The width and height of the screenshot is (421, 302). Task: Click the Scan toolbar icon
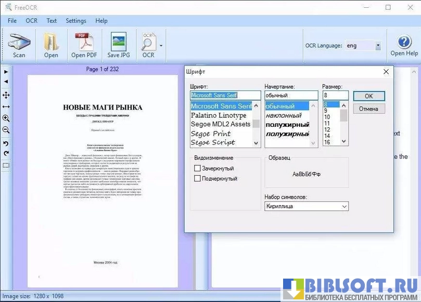click(19, 44)
